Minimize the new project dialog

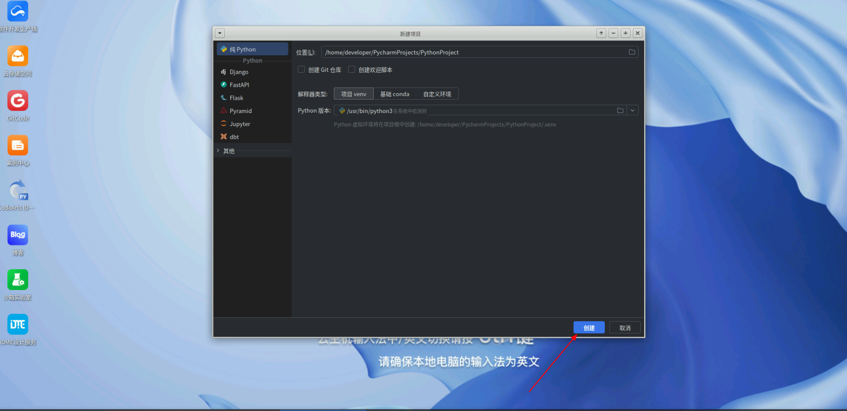614,33
